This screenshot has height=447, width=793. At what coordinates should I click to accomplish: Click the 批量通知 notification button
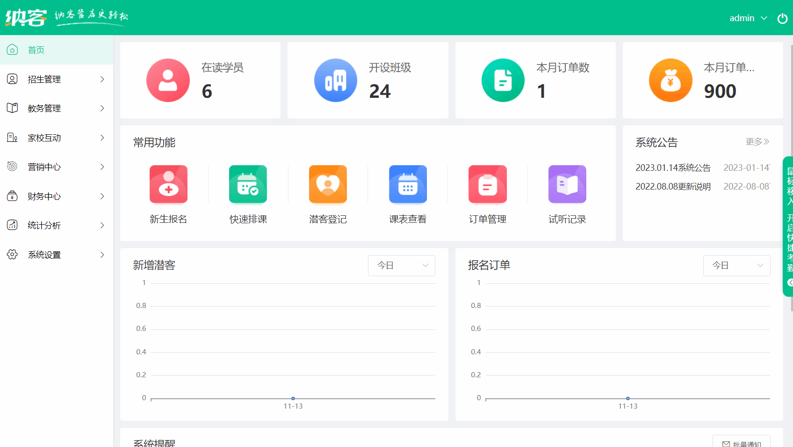pyautogui.click(x=742, y=442)
